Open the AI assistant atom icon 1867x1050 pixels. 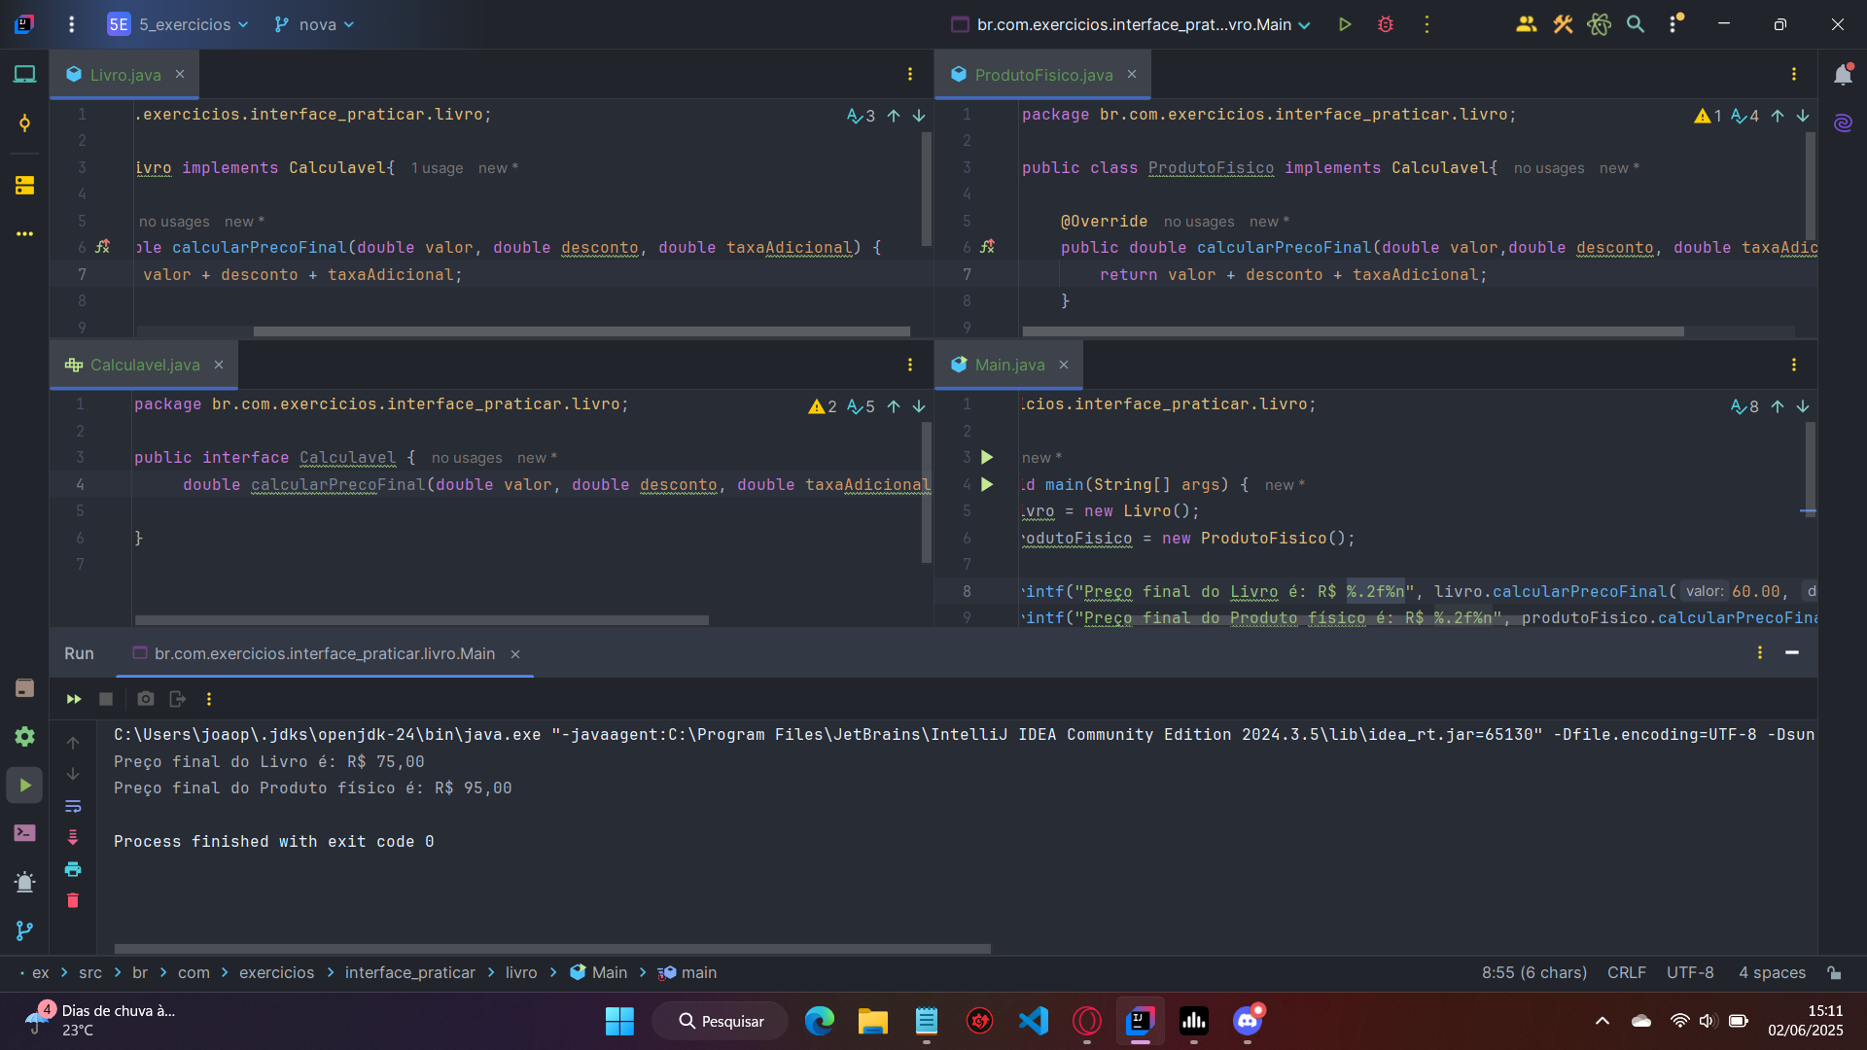[x=1599, y=24]
